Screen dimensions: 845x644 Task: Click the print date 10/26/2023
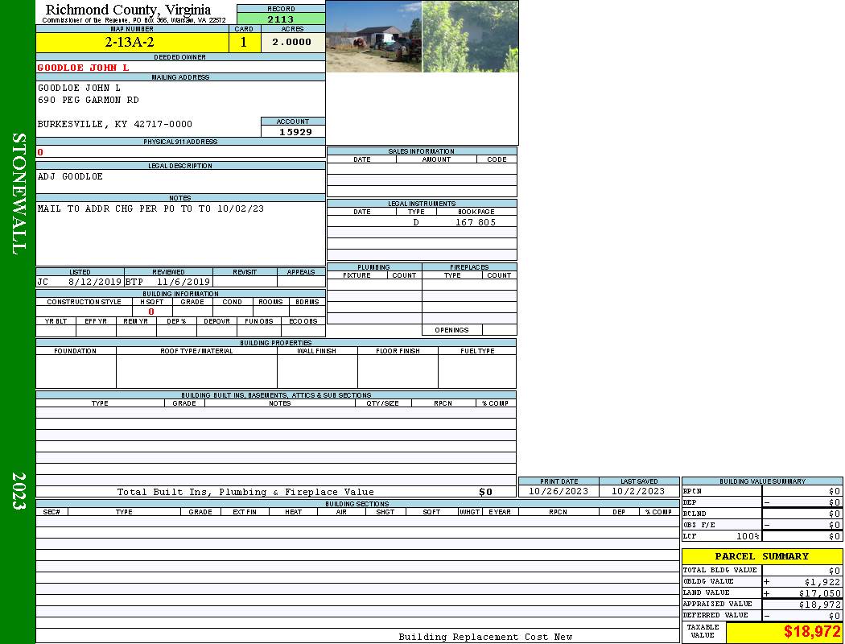click(559, 491)
